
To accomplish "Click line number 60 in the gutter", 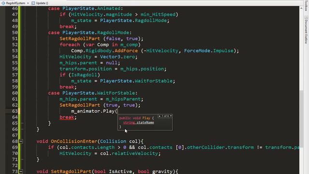I will point(15,93).
